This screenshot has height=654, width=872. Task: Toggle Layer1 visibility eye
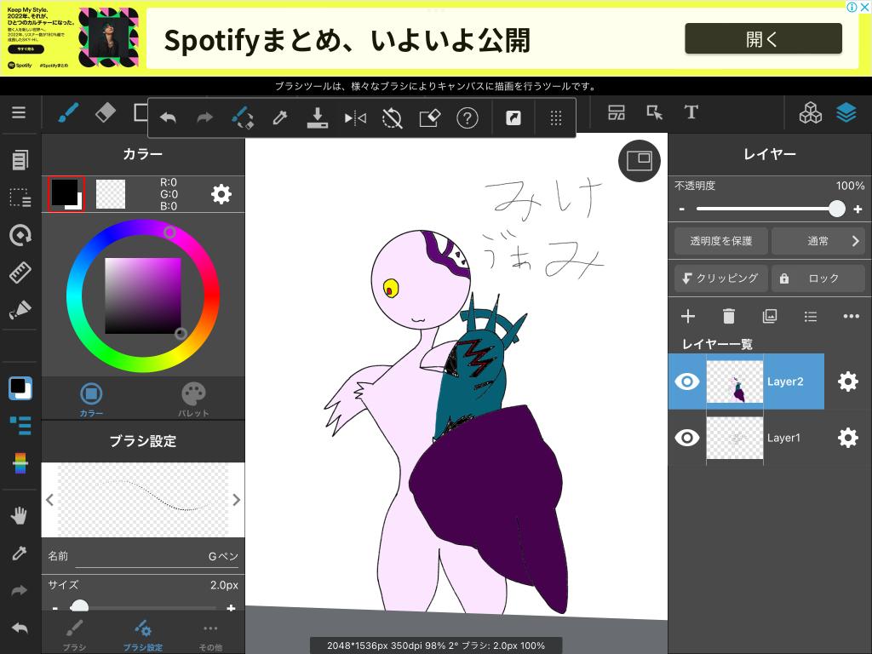(x=686, y=438)
